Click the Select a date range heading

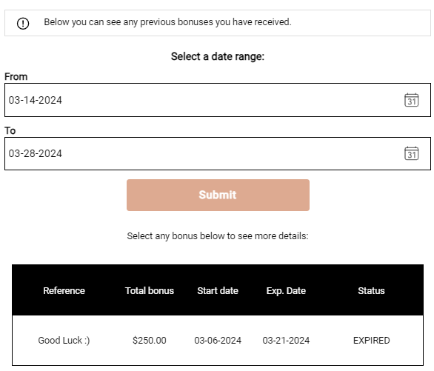pos(218,56)
